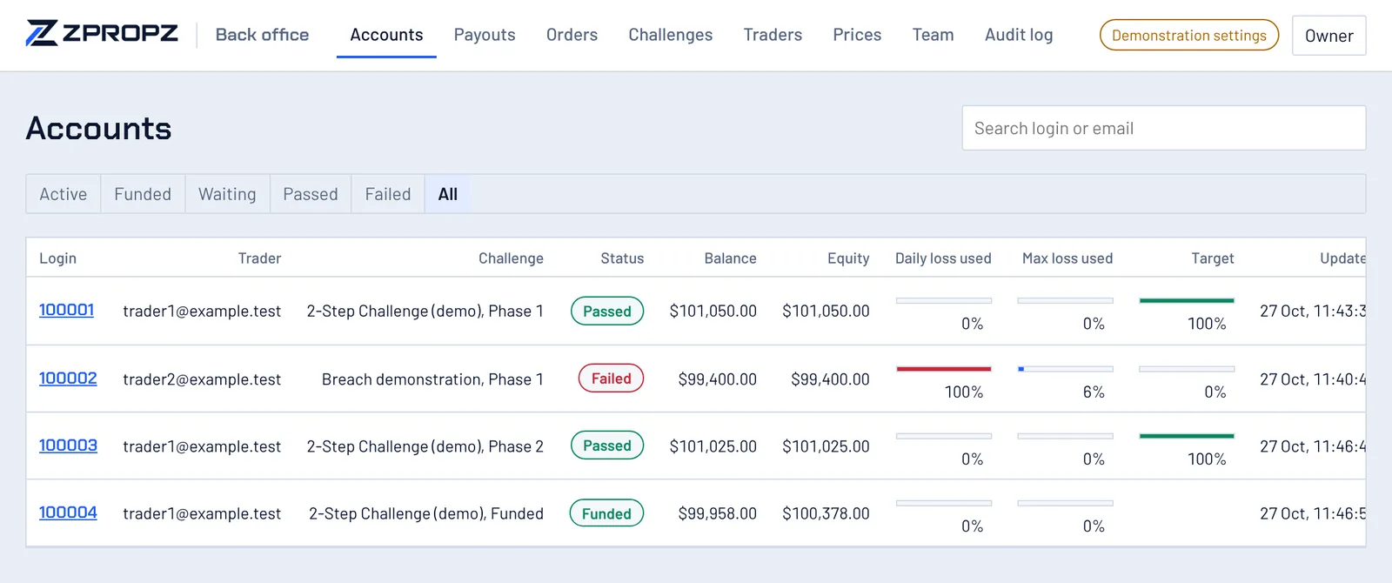Click the target progress bar for account 100001
This screenshot has height=583, width=1392.
(x=1187, y=300)
